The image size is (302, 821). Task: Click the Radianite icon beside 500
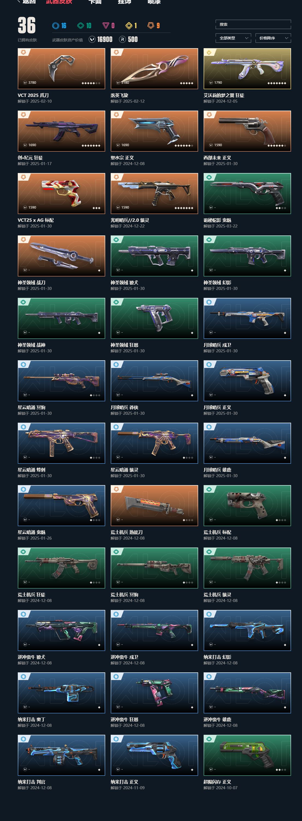(x=122, y=39)
